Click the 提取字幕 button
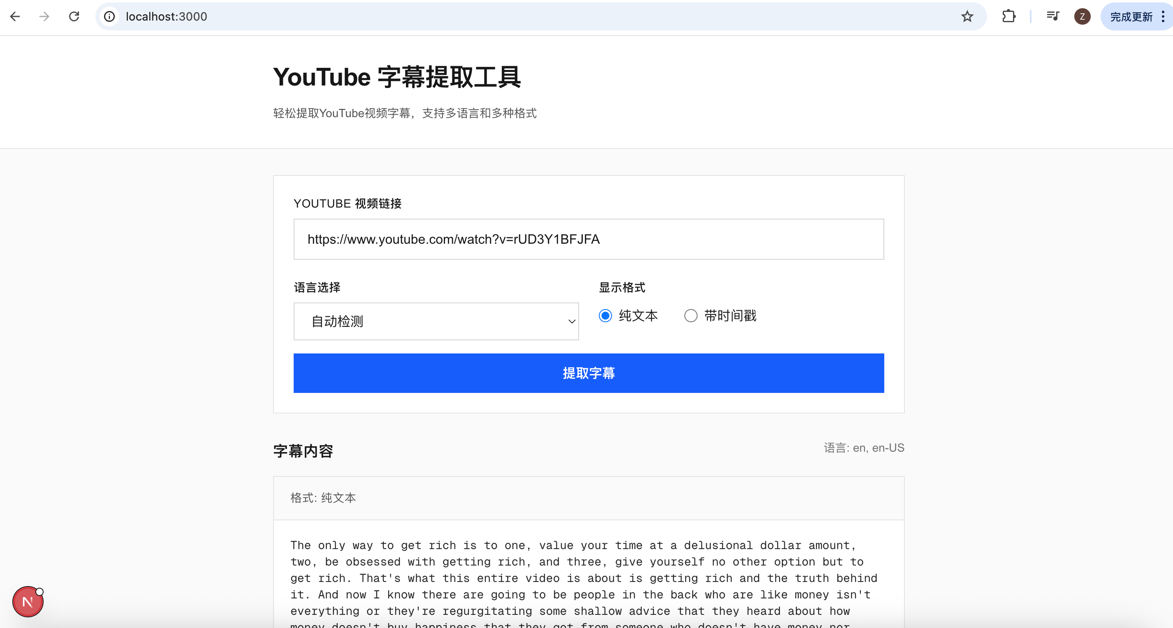The image size is (1173, 628). click(x=589, y=373)
